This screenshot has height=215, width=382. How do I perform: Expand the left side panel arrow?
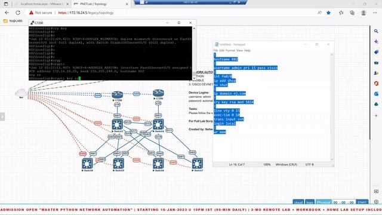pos(2,116)
